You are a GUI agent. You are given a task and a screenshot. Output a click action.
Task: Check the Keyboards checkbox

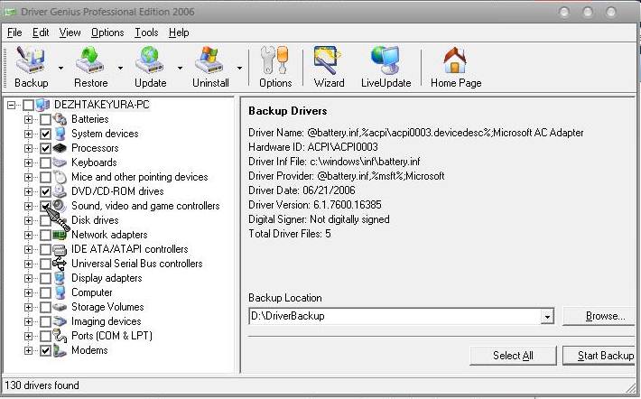(x=45, y=162)
